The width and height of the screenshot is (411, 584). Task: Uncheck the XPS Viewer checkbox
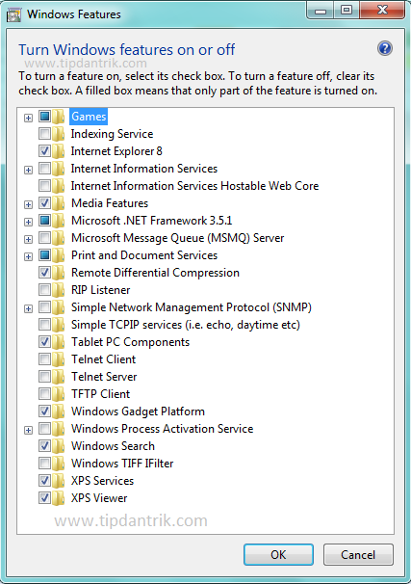[x=44, y=498]
